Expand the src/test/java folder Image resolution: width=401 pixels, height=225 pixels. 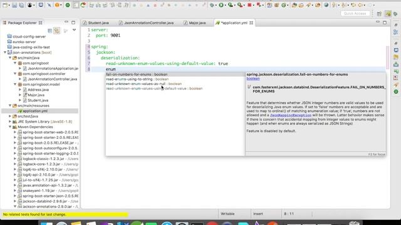(x=10, y=116)
